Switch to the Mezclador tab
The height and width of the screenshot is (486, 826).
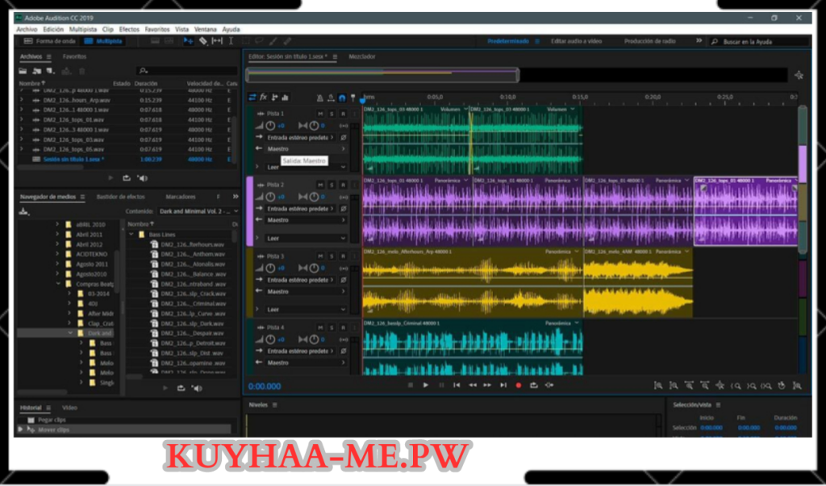pyautogui.click(x=362, y=56)
